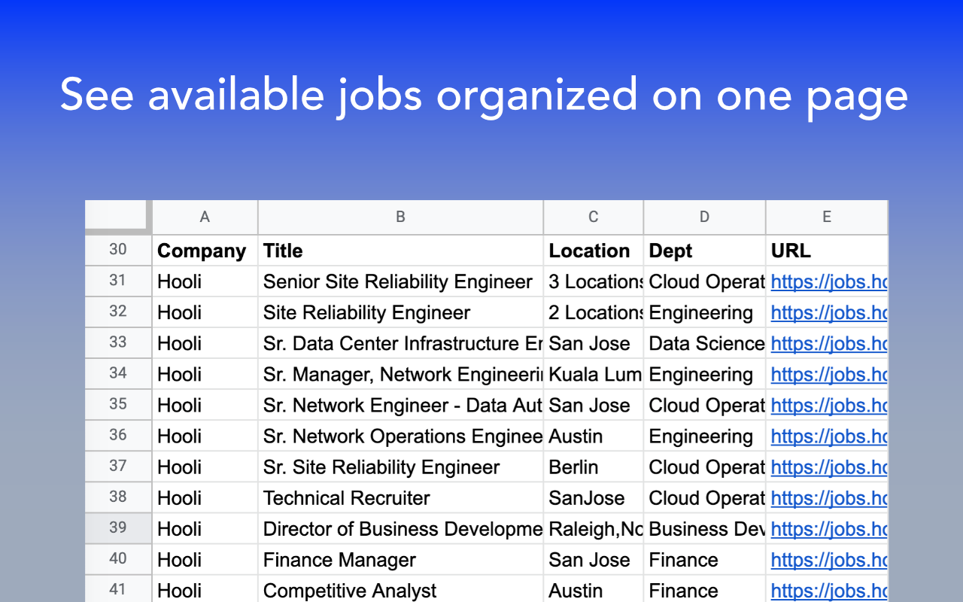Select the Site Reliability Engineer cell in row 32
The width and height of the screenshot is (963, 602).
(400, 312)
